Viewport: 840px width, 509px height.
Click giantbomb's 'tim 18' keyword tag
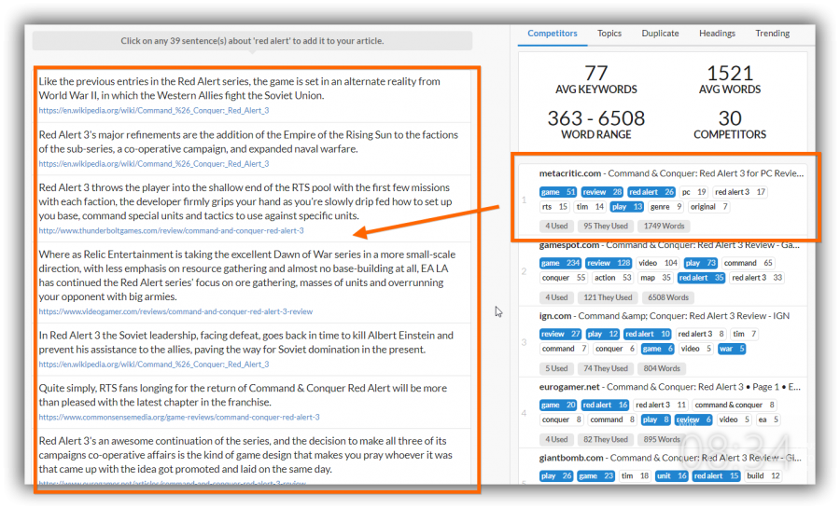635,476
